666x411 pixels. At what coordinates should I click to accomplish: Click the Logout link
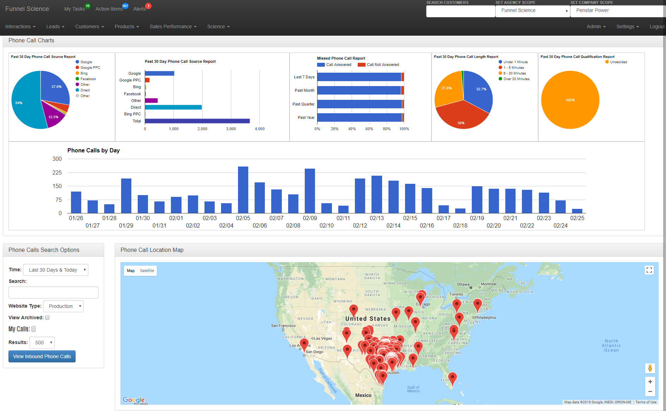(x=657, y=26)
